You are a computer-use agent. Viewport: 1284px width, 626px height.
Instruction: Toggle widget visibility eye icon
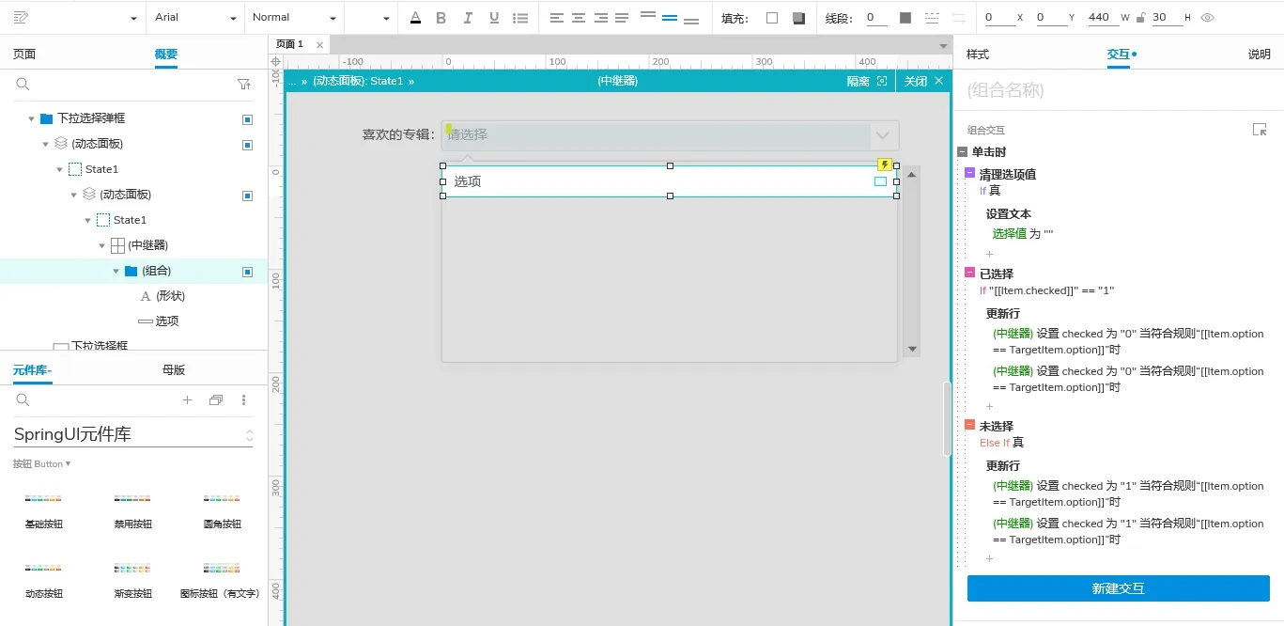tap(1208, 18)
